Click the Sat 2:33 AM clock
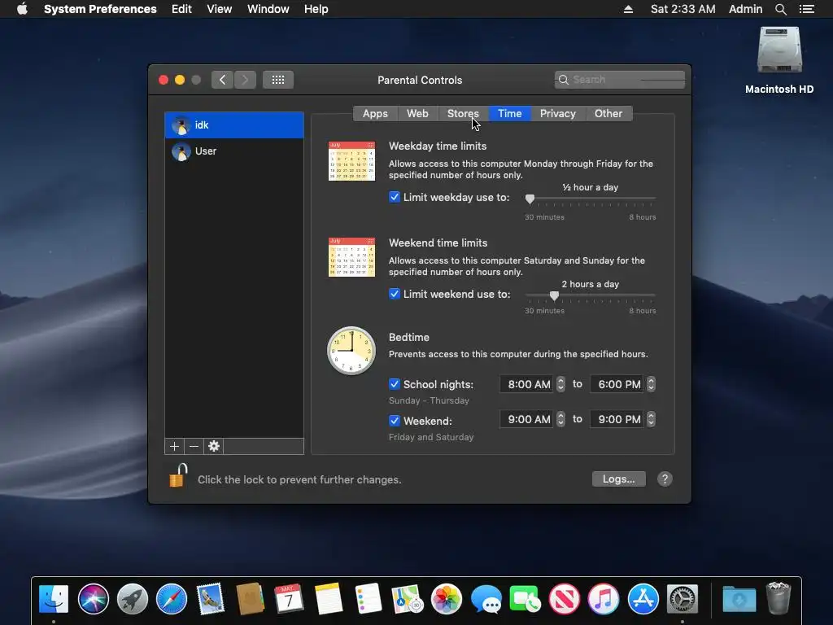Screen dimensions: 833x625 (683, 9)
